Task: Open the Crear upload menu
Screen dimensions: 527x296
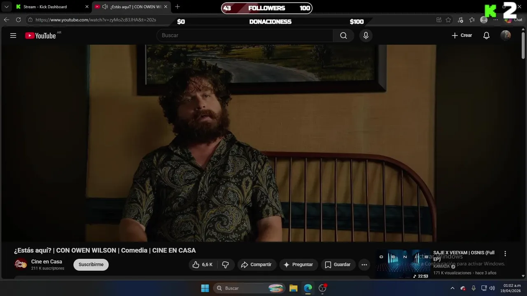Action: (462, 35)
